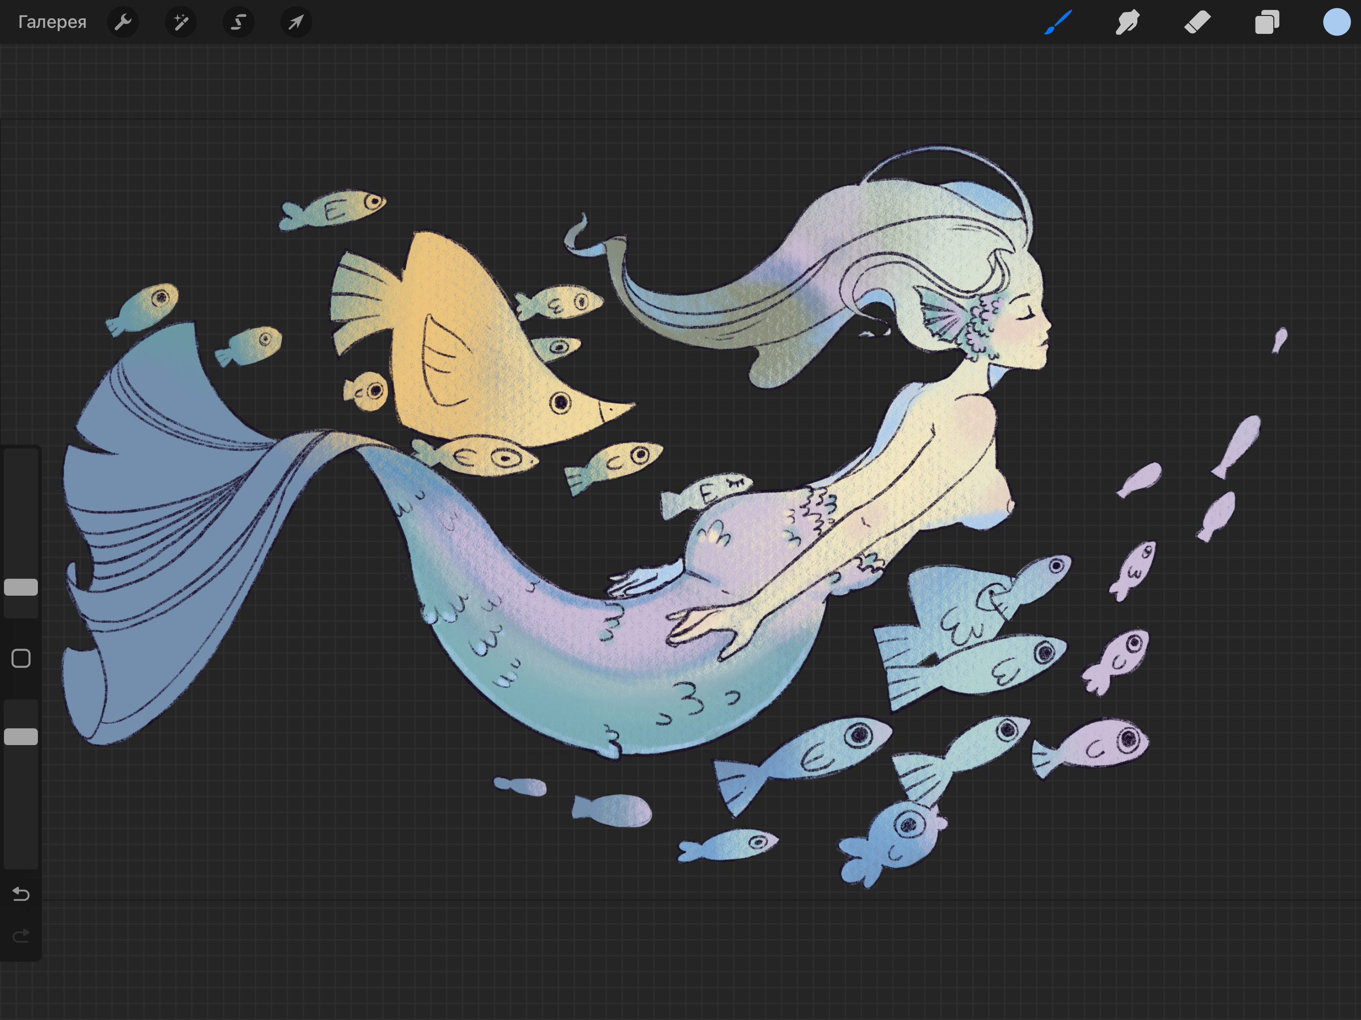Image resolution: width=1361 pixels, height=1020 pixels.
Task: Select the Smudge finger tool
Action: (1127, 22)
